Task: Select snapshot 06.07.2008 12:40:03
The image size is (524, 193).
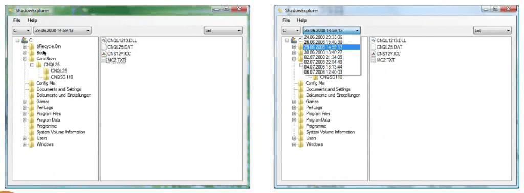Action: (332, 72)
